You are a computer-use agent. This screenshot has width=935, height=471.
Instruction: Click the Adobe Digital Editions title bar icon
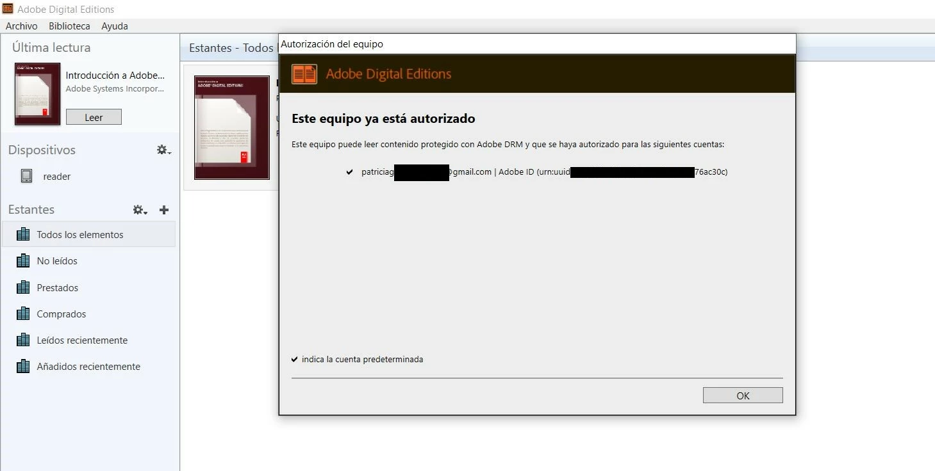coord(8,9)
